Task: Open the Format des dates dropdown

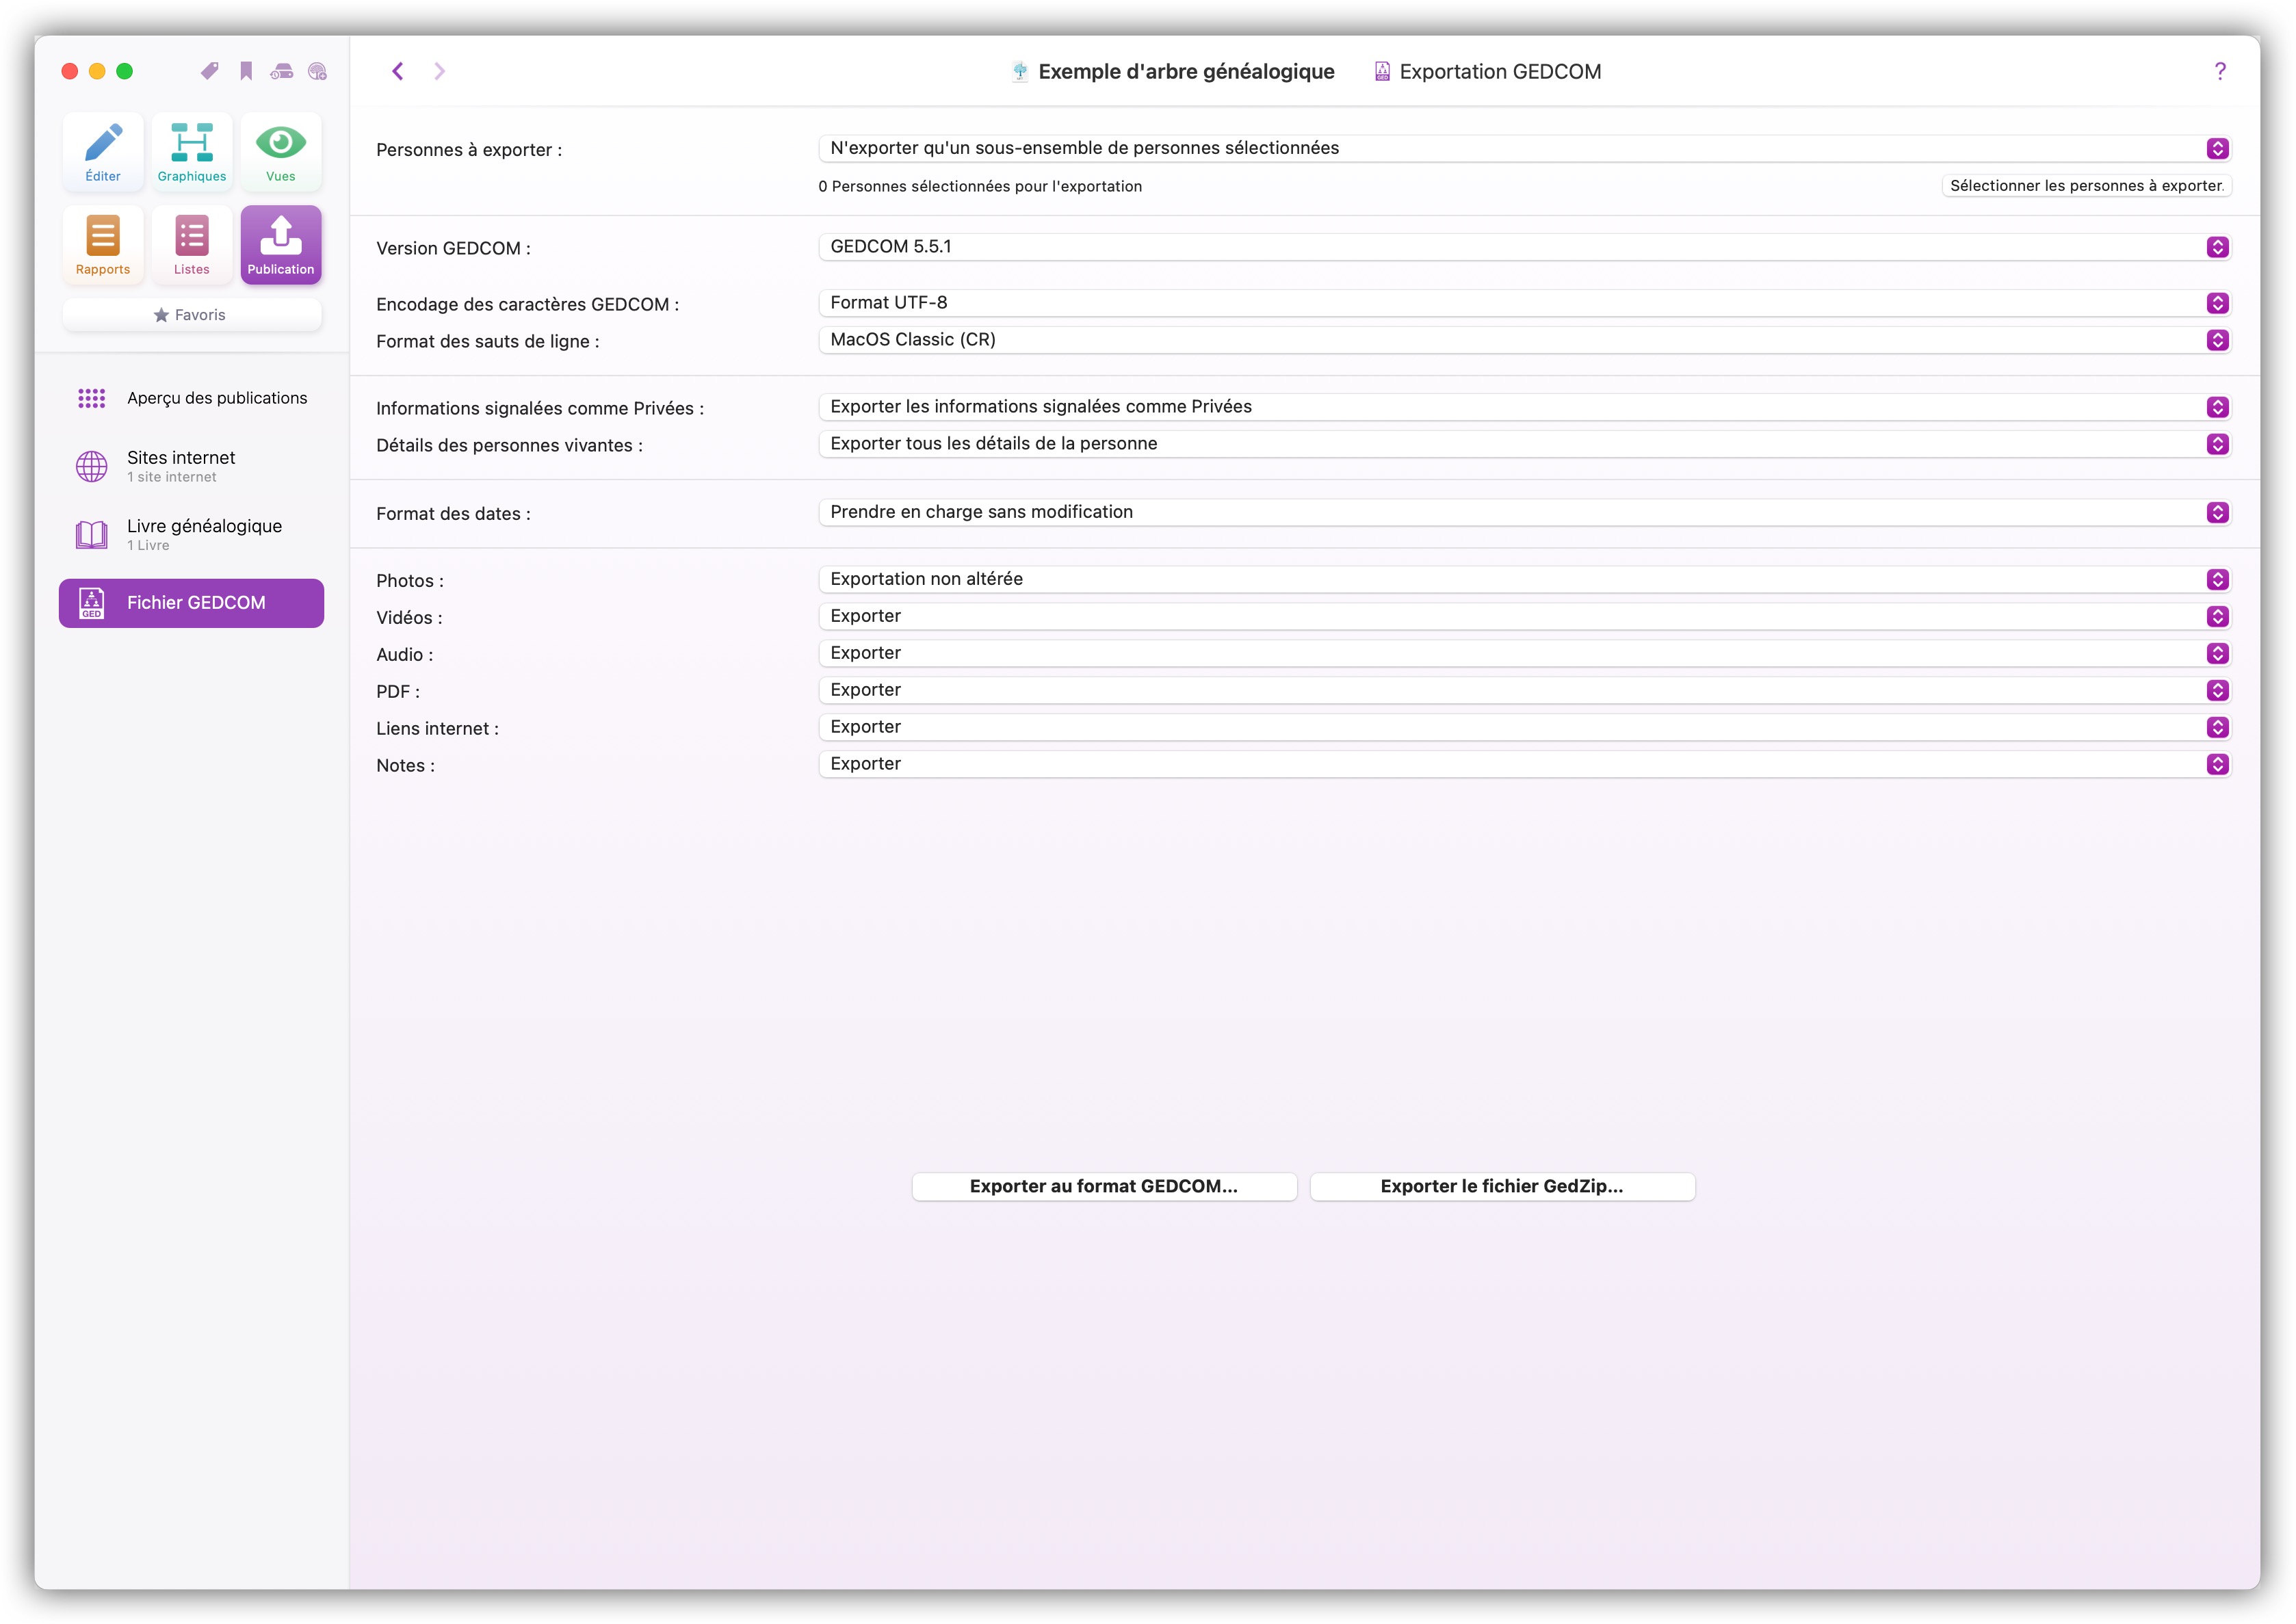Action: point(1525,512)
